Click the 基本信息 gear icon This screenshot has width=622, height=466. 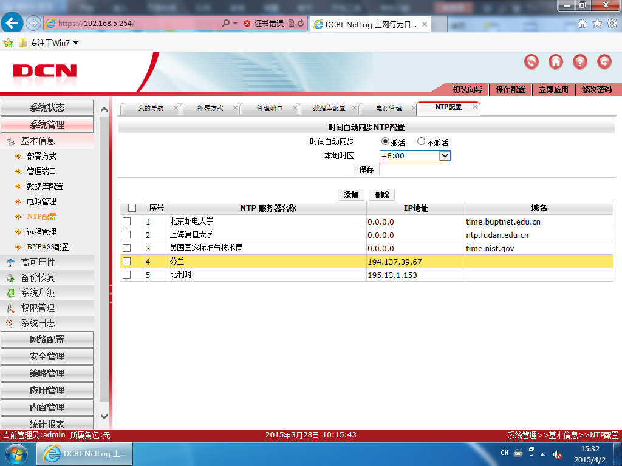[x=11, y=141]
